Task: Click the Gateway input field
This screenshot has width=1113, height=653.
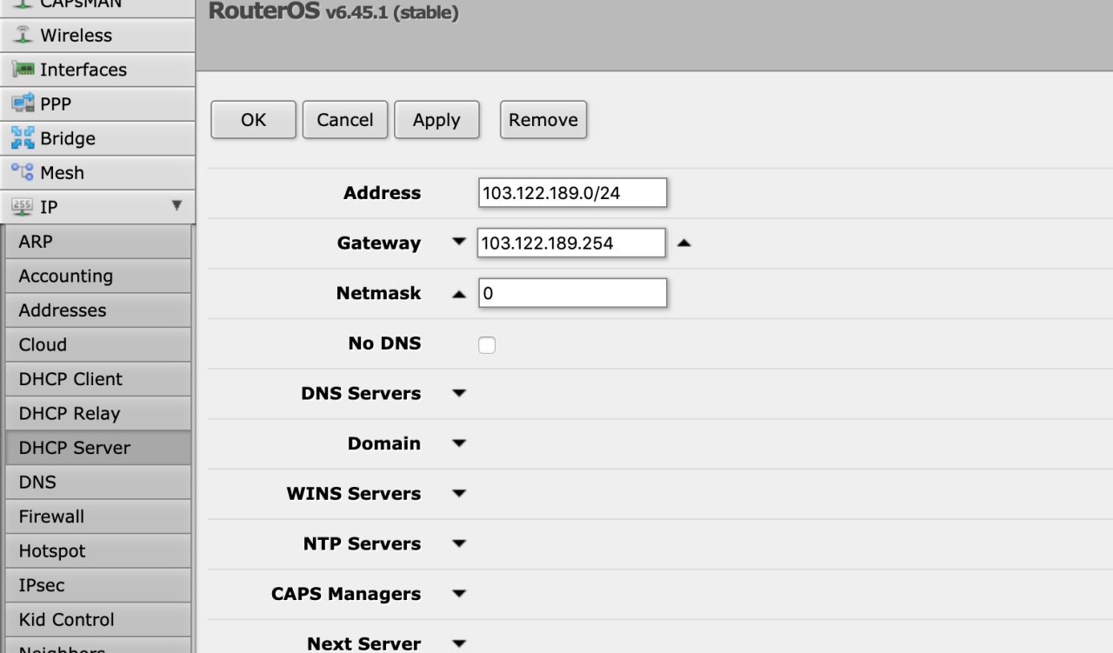Action: [571, 243]
